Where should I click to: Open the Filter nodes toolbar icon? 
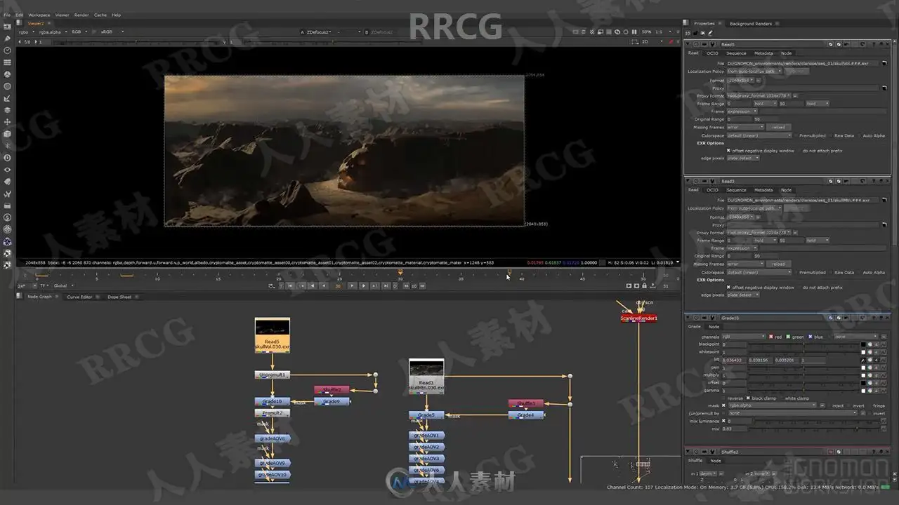tap(7, 86)
